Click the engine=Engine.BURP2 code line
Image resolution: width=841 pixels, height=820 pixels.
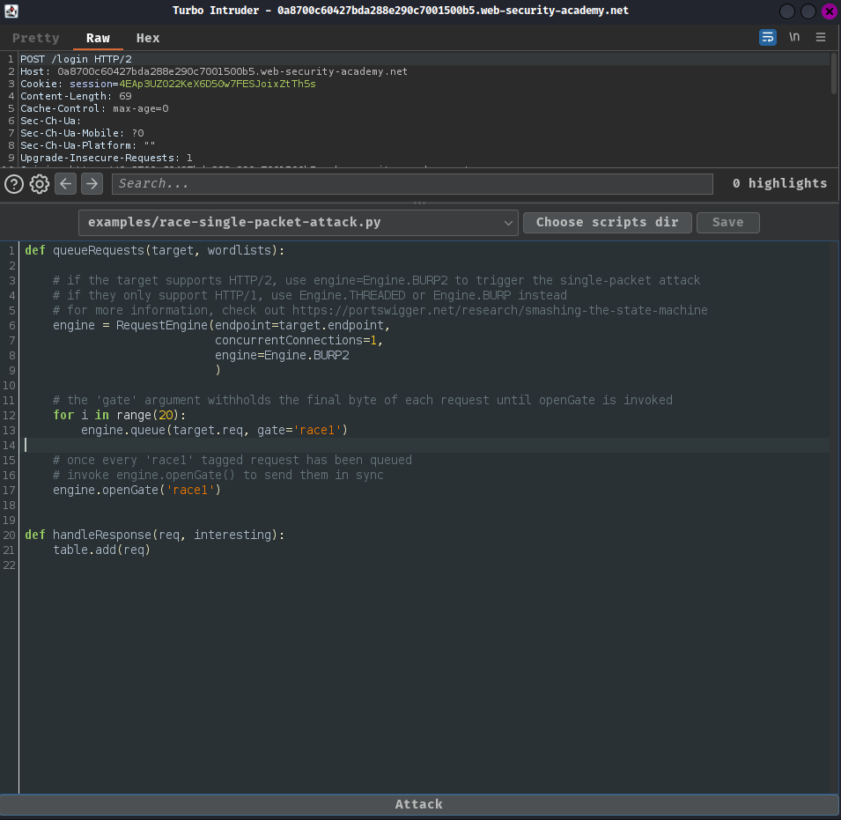coord(282,355)
